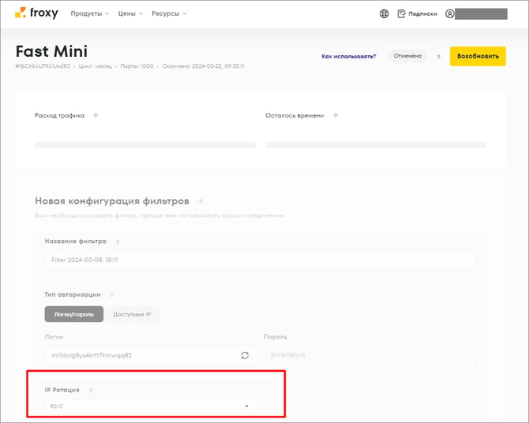Click the Осталось времени progress bar

pyautogui.click(x=376, y=145)
